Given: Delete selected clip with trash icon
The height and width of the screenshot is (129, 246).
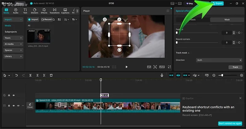Looking at the screenshot, I should pyautogui.click(x=51, y=75).
